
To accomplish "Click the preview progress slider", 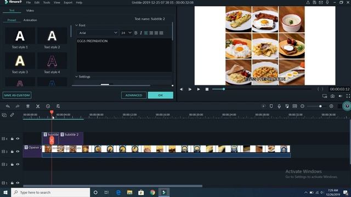I will pos(262,89).
